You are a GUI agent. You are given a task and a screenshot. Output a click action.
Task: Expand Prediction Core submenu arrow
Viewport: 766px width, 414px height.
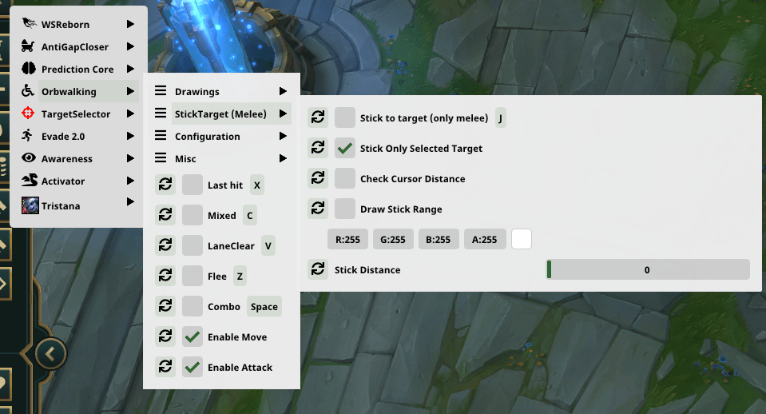click(130, 69)
